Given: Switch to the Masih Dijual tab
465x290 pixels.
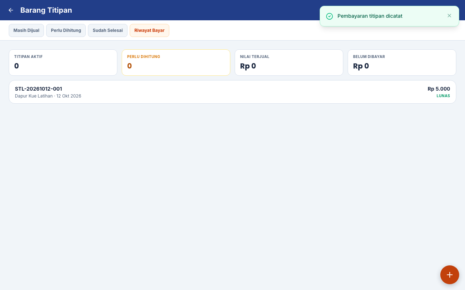Looking at the screenshot, I should point(26,30).
